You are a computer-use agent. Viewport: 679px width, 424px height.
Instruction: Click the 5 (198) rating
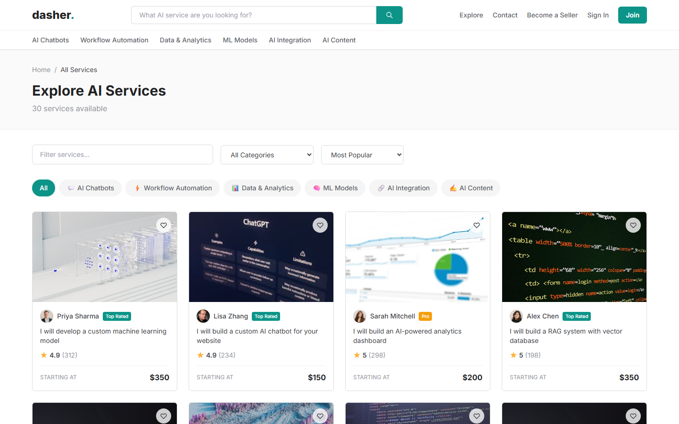click(x=525, y=355)
